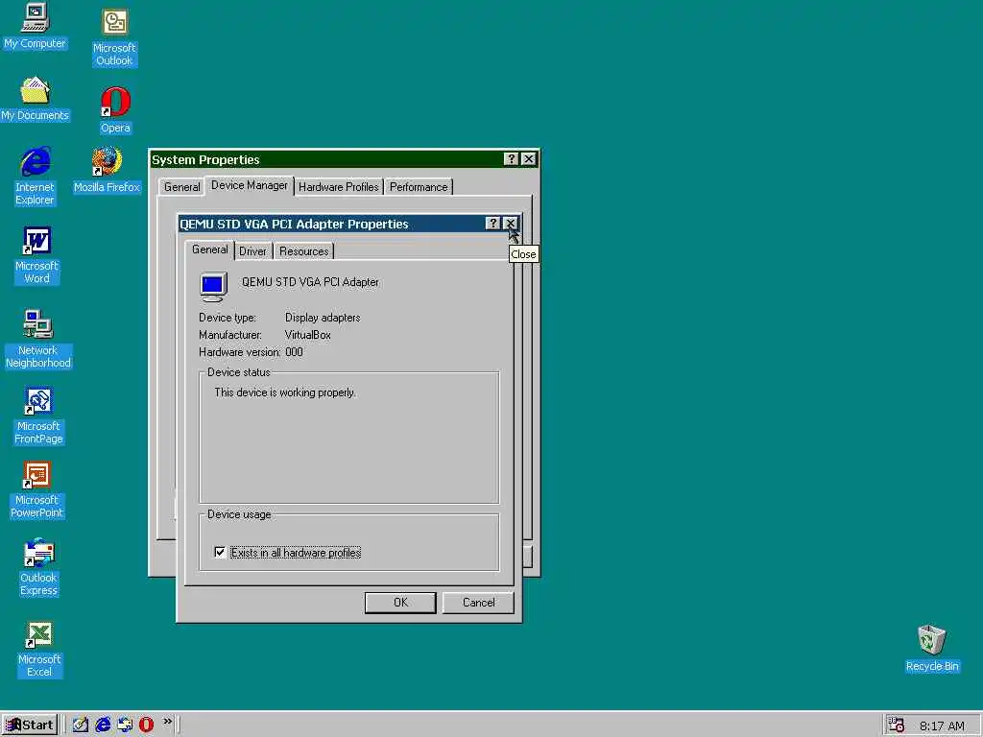Viewport: 983px width, 737px height.
Task: Click Cancel in adapter properties
Action: click(478, 603)
